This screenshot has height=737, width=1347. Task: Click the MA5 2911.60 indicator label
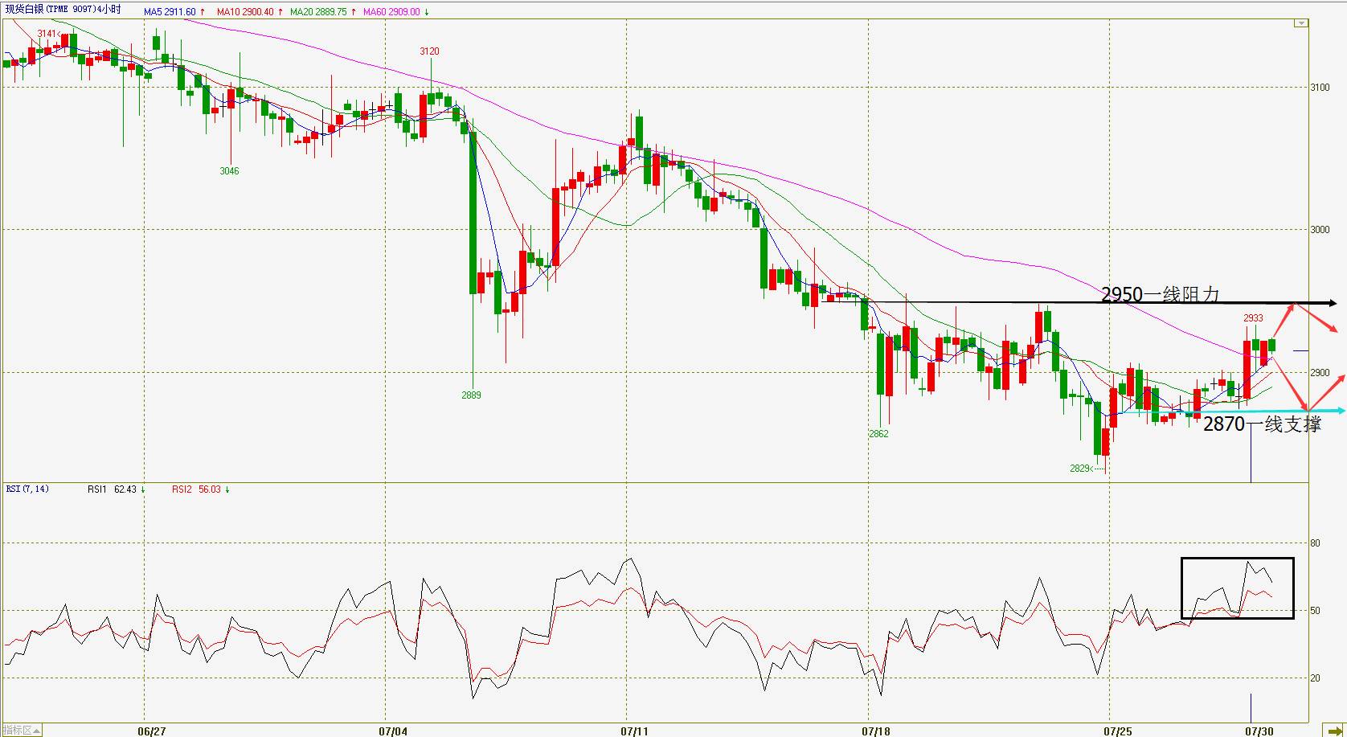coord(174,12)
